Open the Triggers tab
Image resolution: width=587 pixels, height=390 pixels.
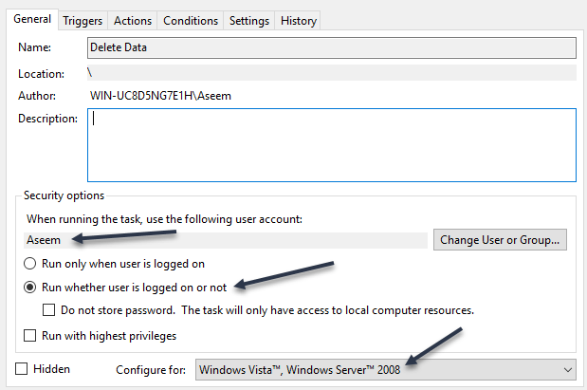point(83,20)
